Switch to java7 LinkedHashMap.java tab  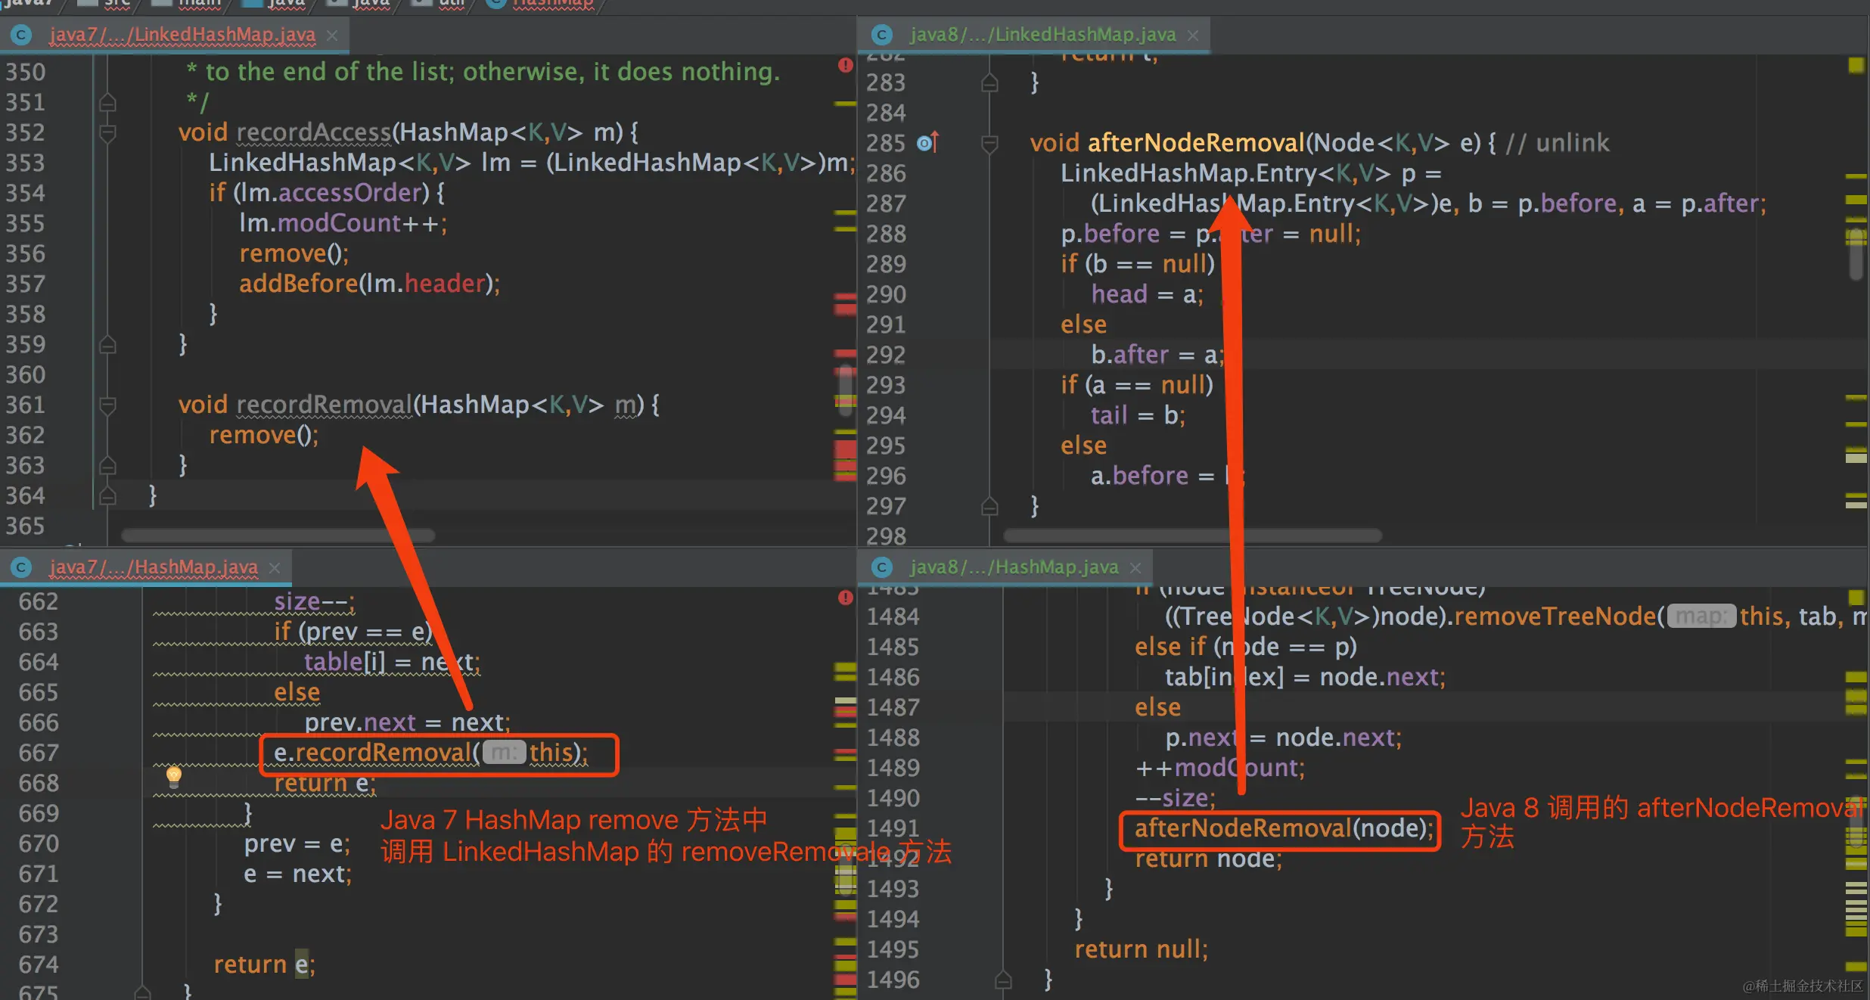pos(182,35)
